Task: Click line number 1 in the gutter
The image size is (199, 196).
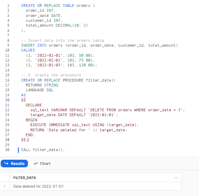Action: click(x=8, y=6)
